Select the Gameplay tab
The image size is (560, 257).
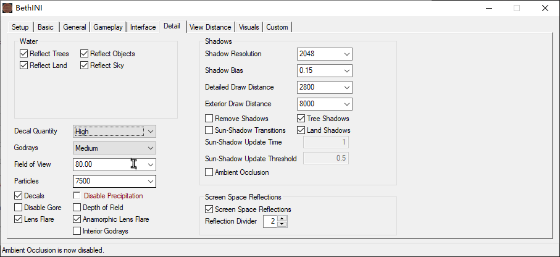pos(108,27)
